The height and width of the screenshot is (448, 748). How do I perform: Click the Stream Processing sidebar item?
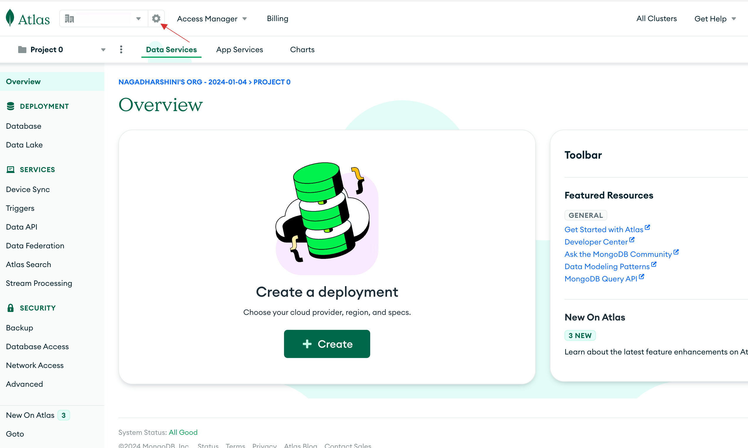coord(39,283)
